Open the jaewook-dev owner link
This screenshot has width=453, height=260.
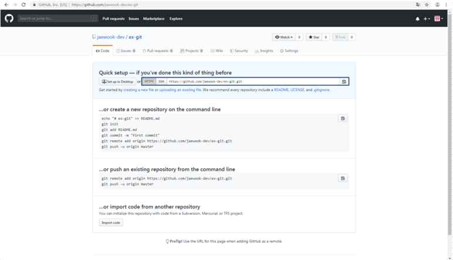(x=111, y=37)
